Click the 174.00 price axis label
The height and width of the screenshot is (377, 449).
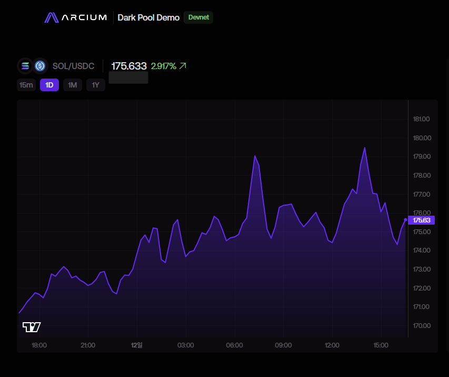point(422,250)
